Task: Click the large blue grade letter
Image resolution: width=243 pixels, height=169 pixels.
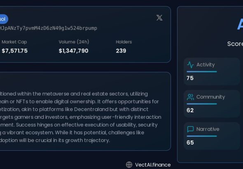Action: coord(240,24)
